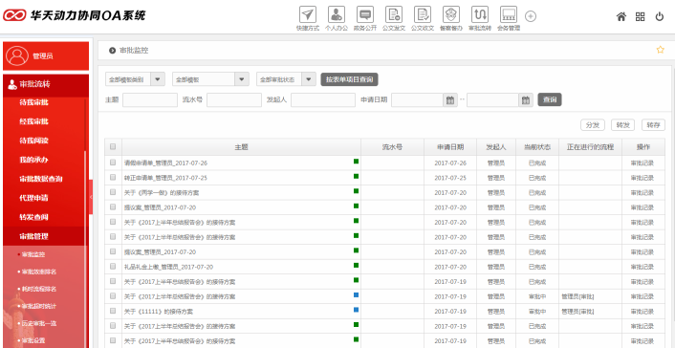This screenshot has width=675, height=348.
Task: Click the power logout icon
Action: (x=660, y=17)
